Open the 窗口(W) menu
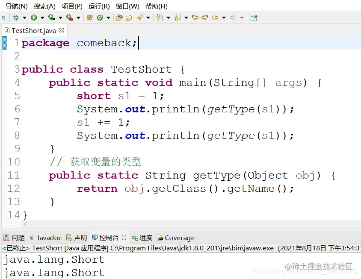 click(127, 6)
